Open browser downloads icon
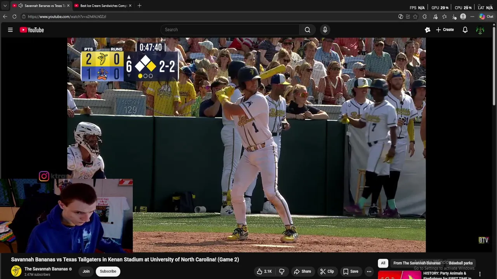This screenshot has height=279, width=497. click(x=454, y=17)
